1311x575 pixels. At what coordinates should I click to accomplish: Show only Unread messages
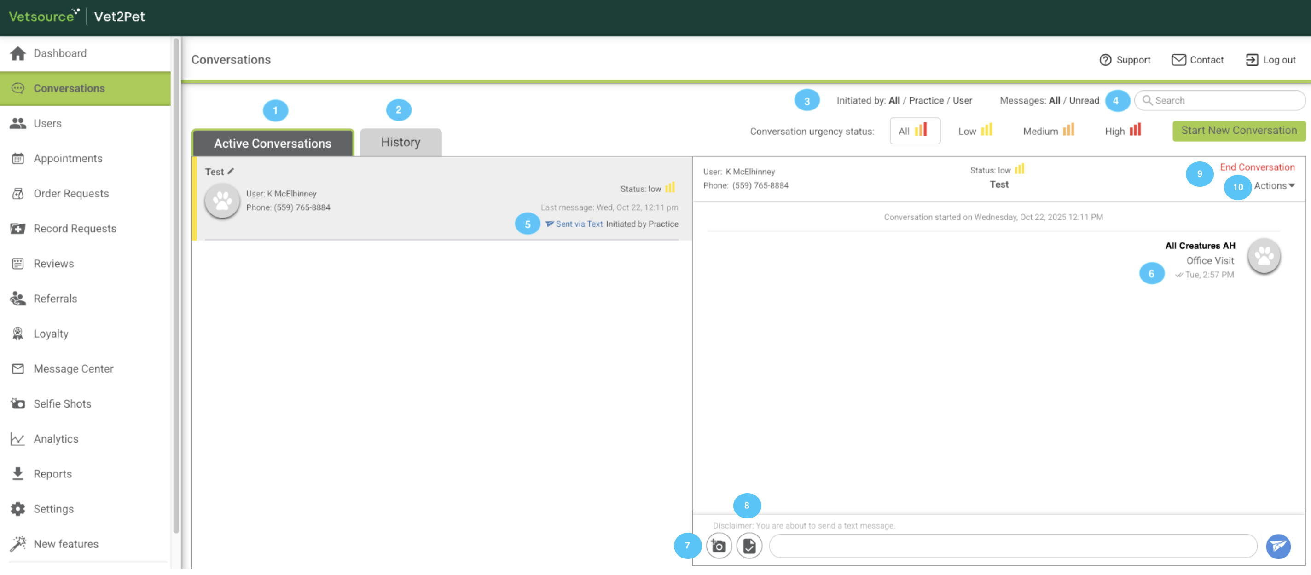[1084, 100]
